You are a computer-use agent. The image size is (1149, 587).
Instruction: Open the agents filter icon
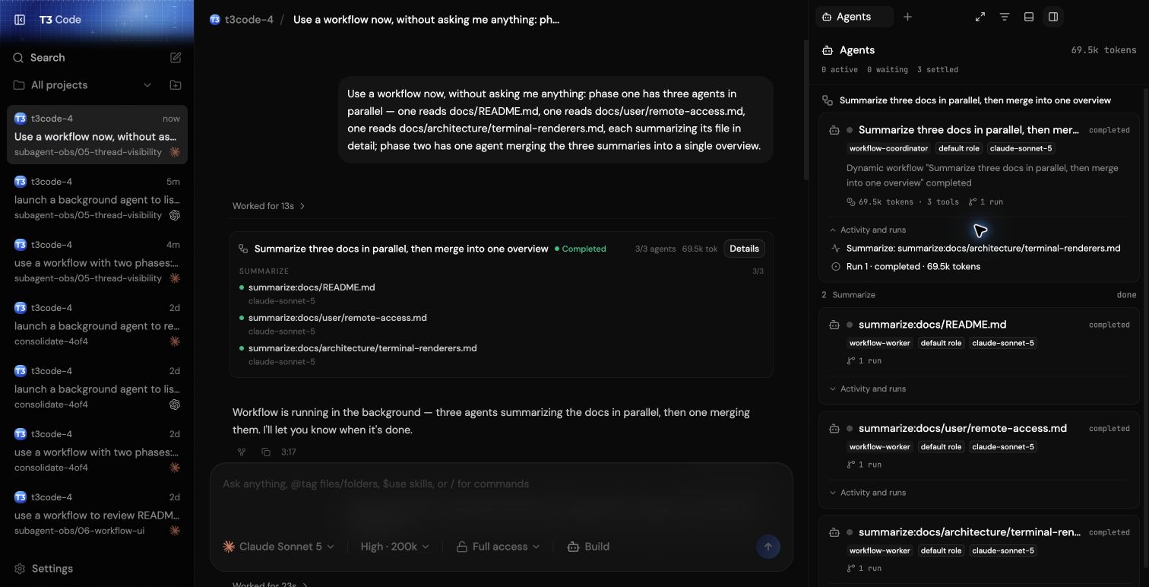coord(1005,17)
